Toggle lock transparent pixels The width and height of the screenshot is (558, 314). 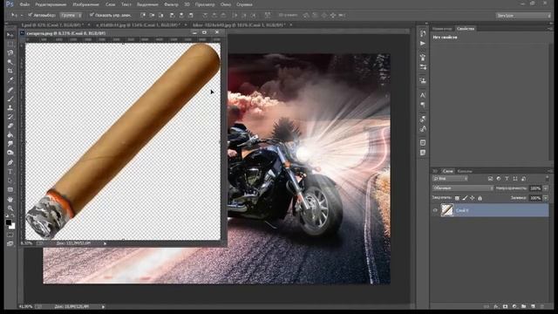(457, 198)
